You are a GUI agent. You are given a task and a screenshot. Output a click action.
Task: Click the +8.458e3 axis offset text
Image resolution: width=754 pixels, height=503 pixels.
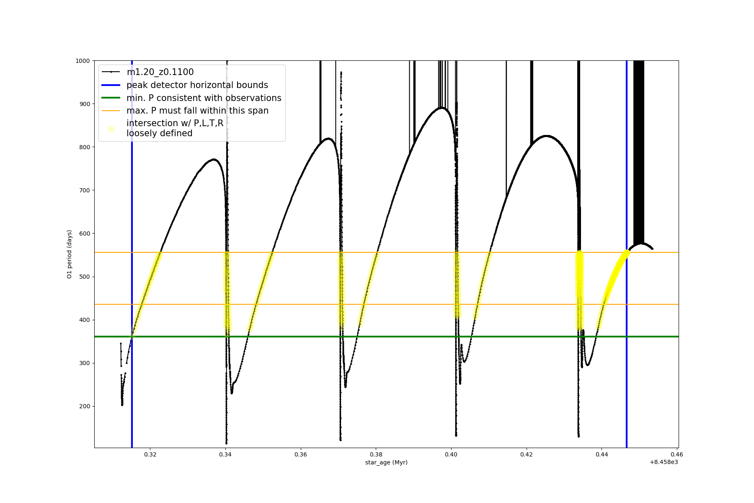[x=664, y=462]
